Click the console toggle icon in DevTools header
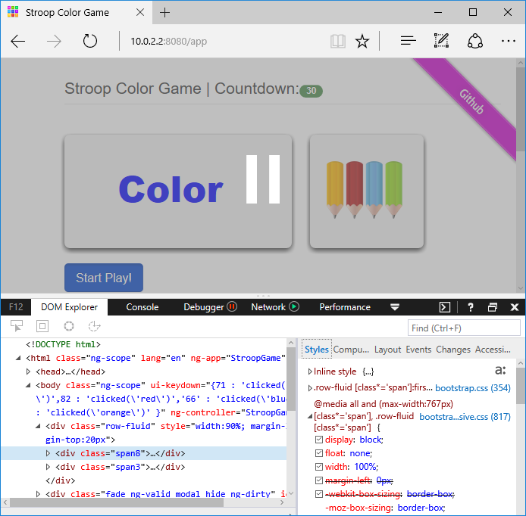Screen dimensions: 526x516 click(x=446, y=307)
